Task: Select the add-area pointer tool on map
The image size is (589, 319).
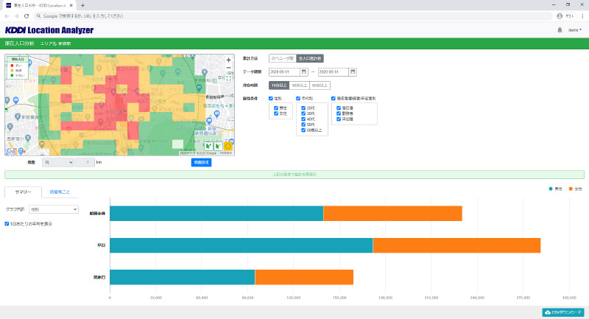Action: coord(209,146)
